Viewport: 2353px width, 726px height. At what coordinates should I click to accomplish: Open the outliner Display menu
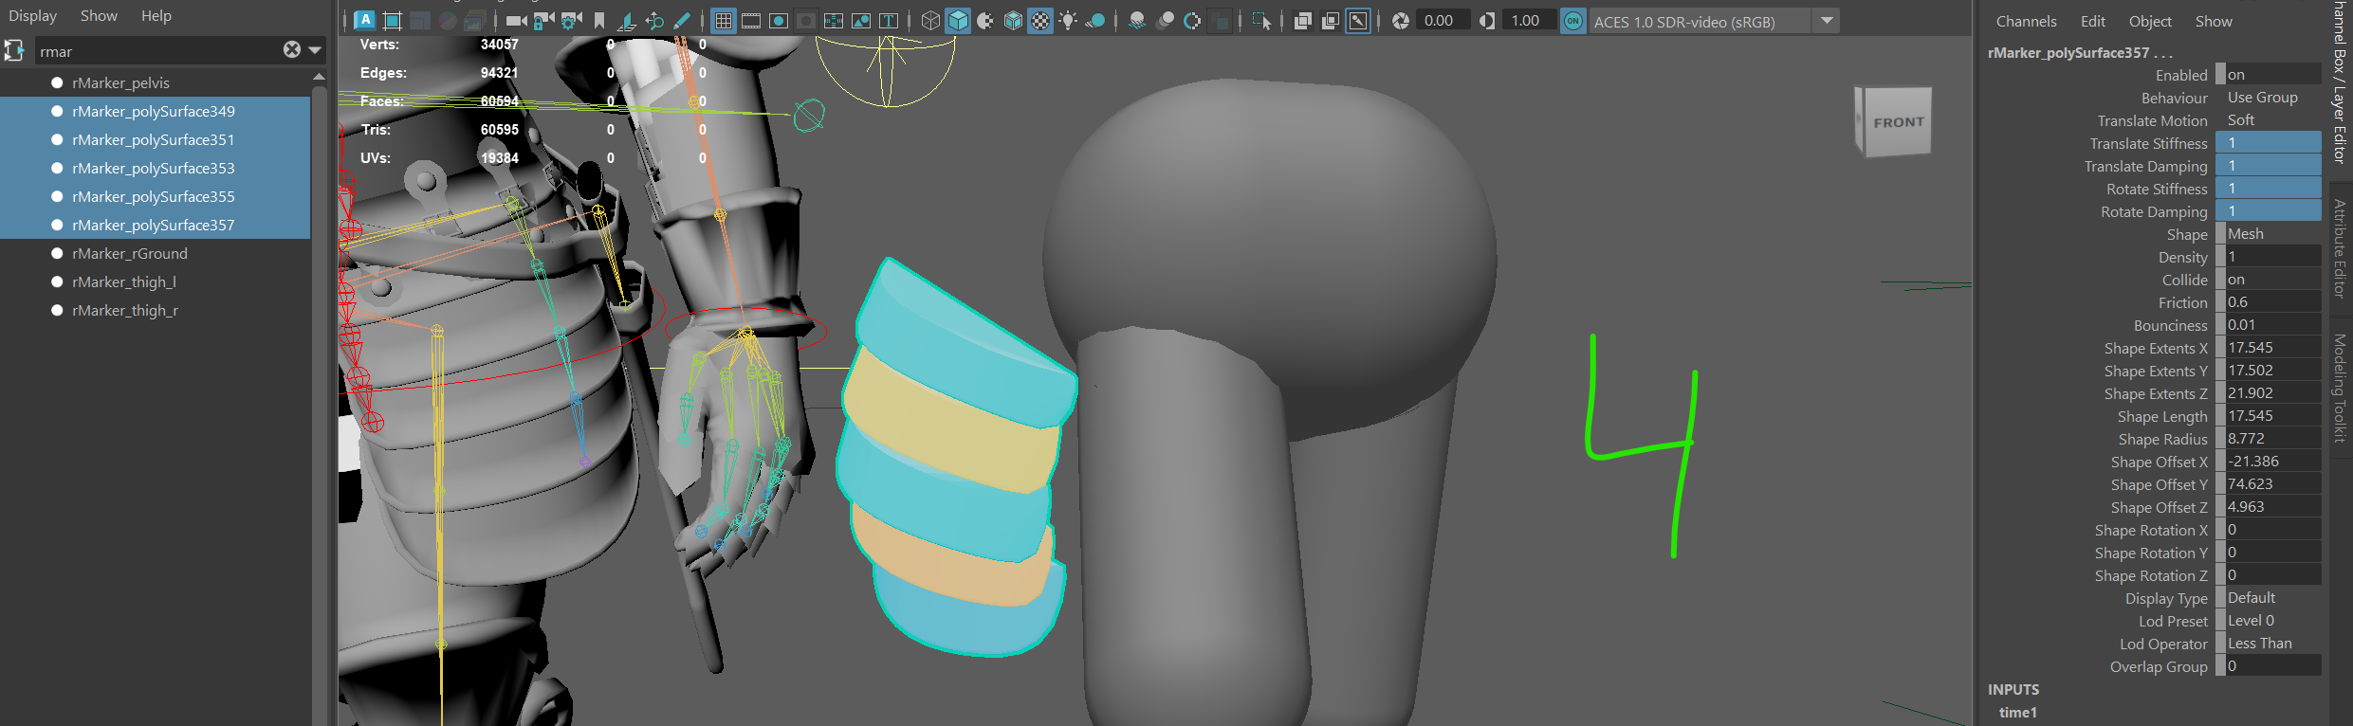pos(33,16)
